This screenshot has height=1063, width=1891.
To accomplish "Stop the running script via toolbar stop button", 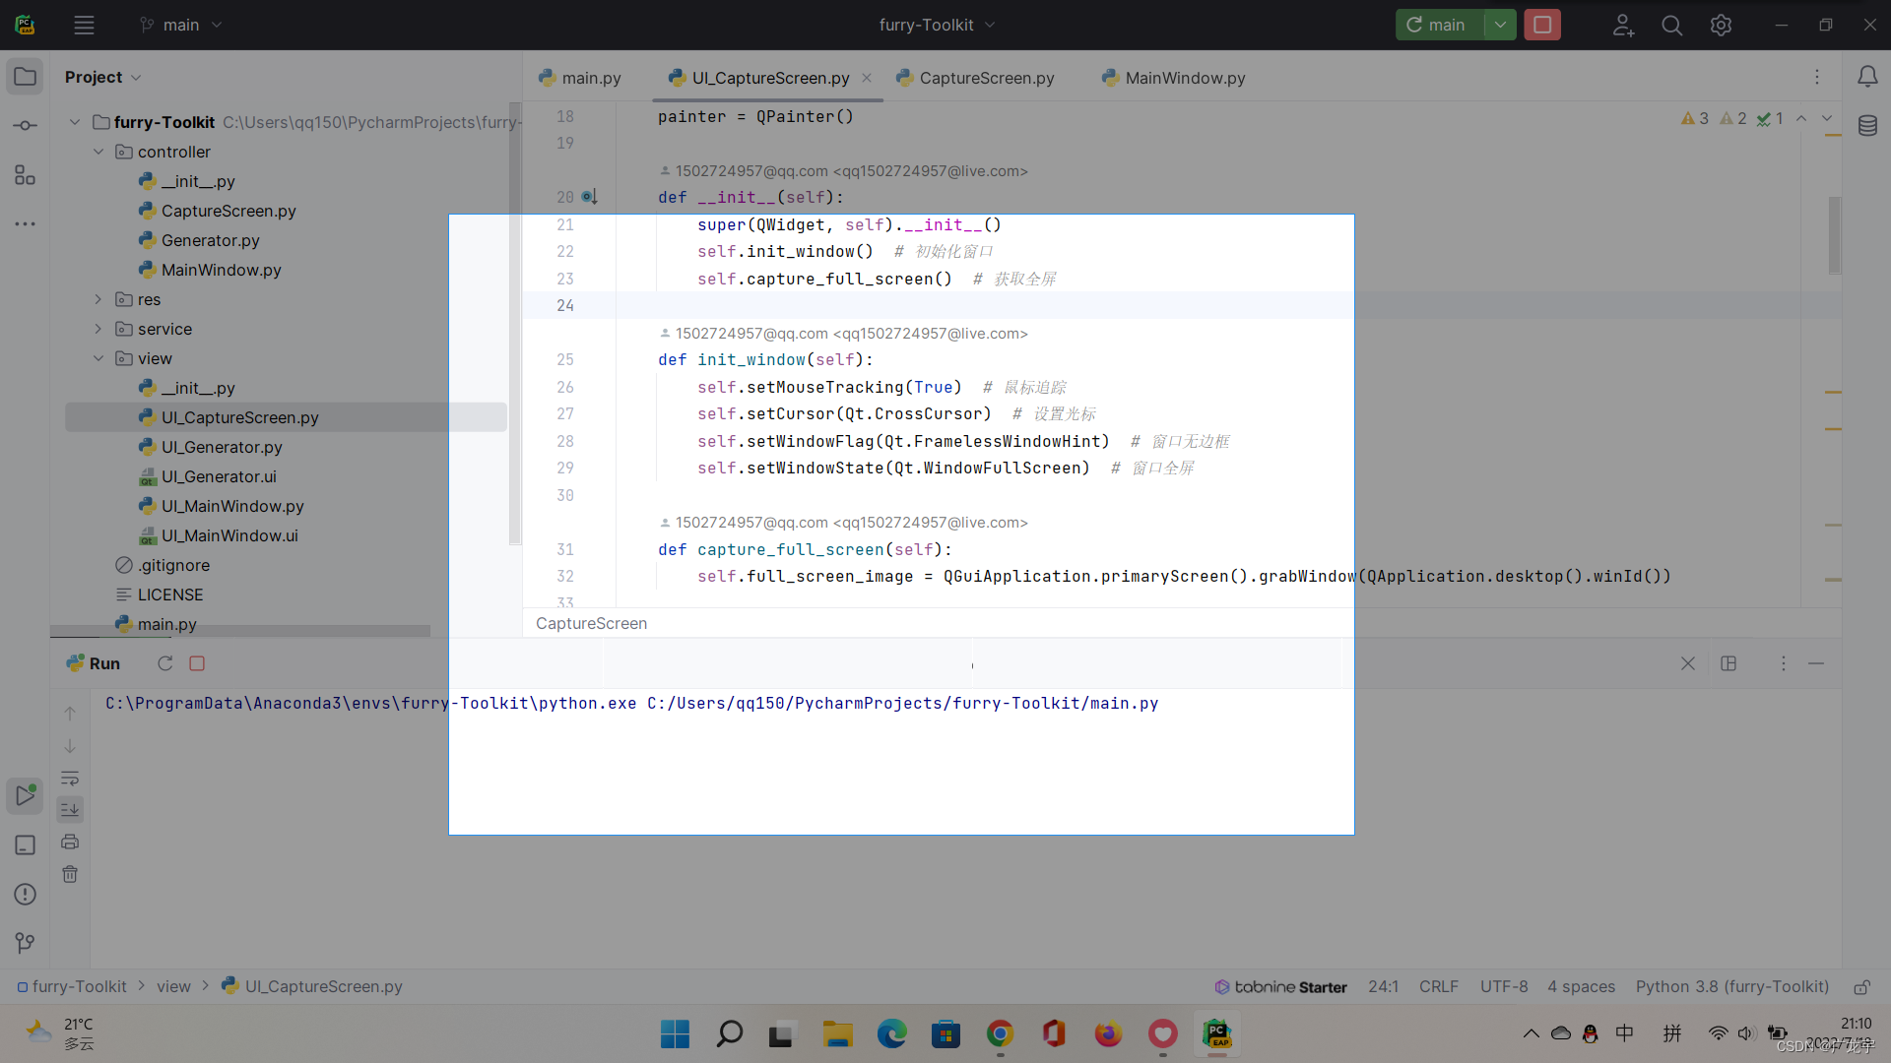I will click(x=1542, y=25).
